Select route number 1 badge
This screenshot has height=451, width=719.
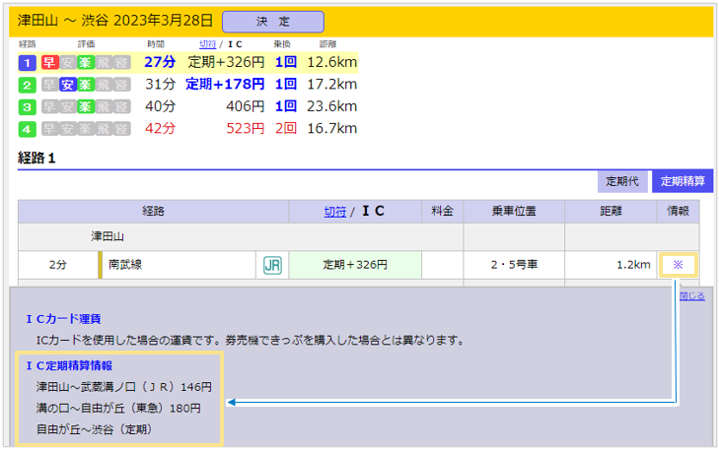click(x=27, y=63)
